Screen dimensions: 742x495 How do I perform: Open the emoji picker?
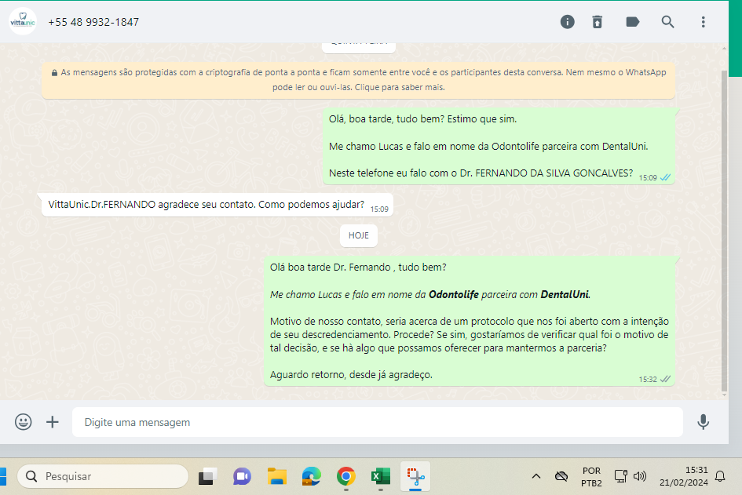(x=24, y=422)
